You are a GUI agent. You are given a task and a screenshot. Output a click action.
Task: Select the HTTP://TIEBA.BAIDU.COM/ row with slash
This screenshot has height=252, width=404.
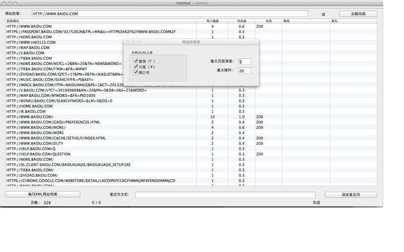tap(191, 170)
